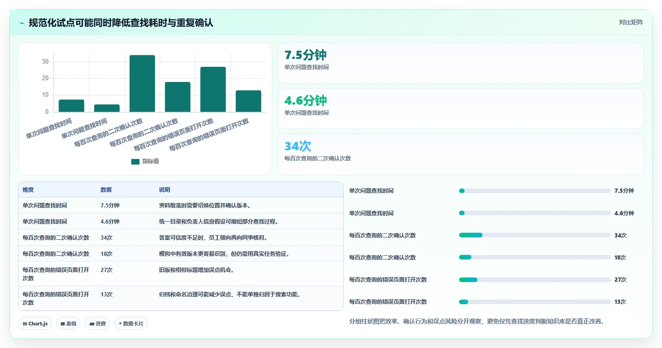Click the progress bar for 13次
Image resolution: width=662 pixels, height=348 pixels.
(535, 302)
